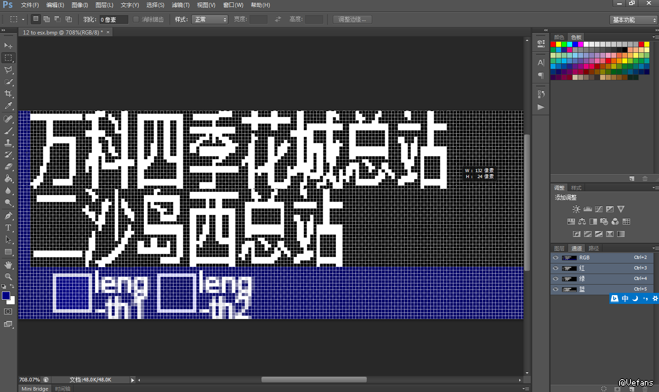Select the Paint Bucket tool

8,179
